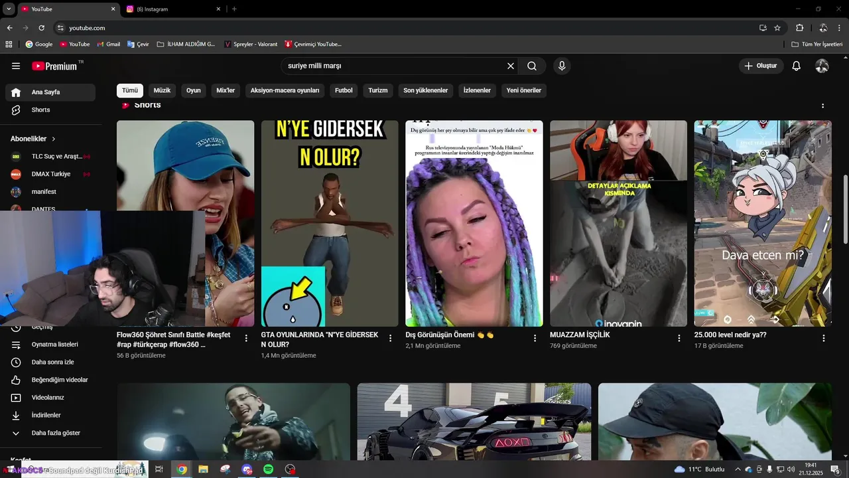
Task: Open File Explorer from taskbar
Action: [203, 469]
